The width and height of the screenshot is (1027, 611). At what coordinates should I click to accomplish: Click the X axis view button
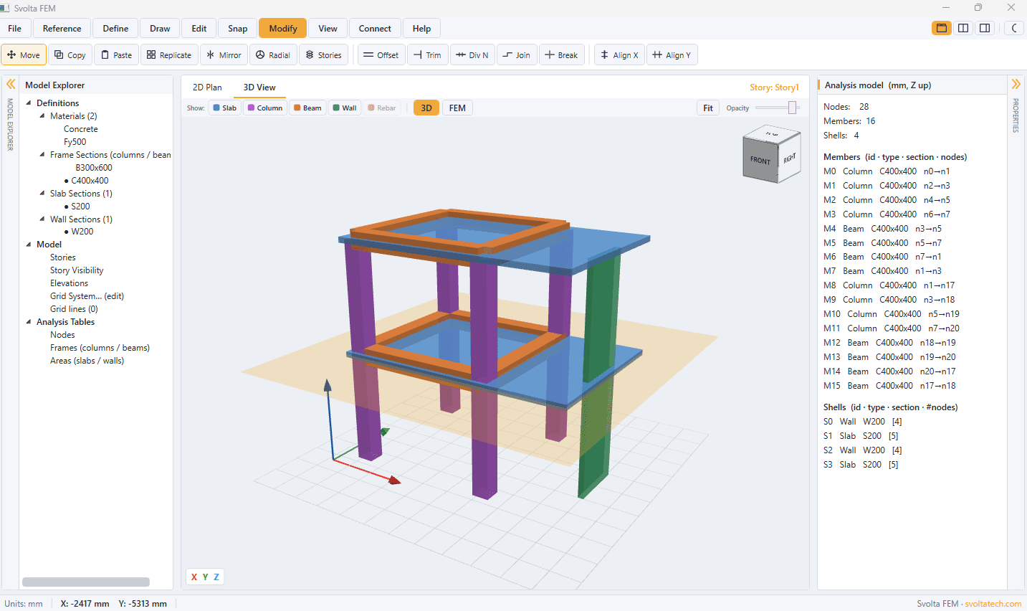pyautogui.click(x=194, y=577)
